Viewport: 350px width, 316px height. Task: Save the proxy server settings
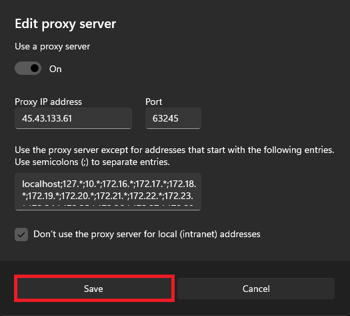(93, 289)
